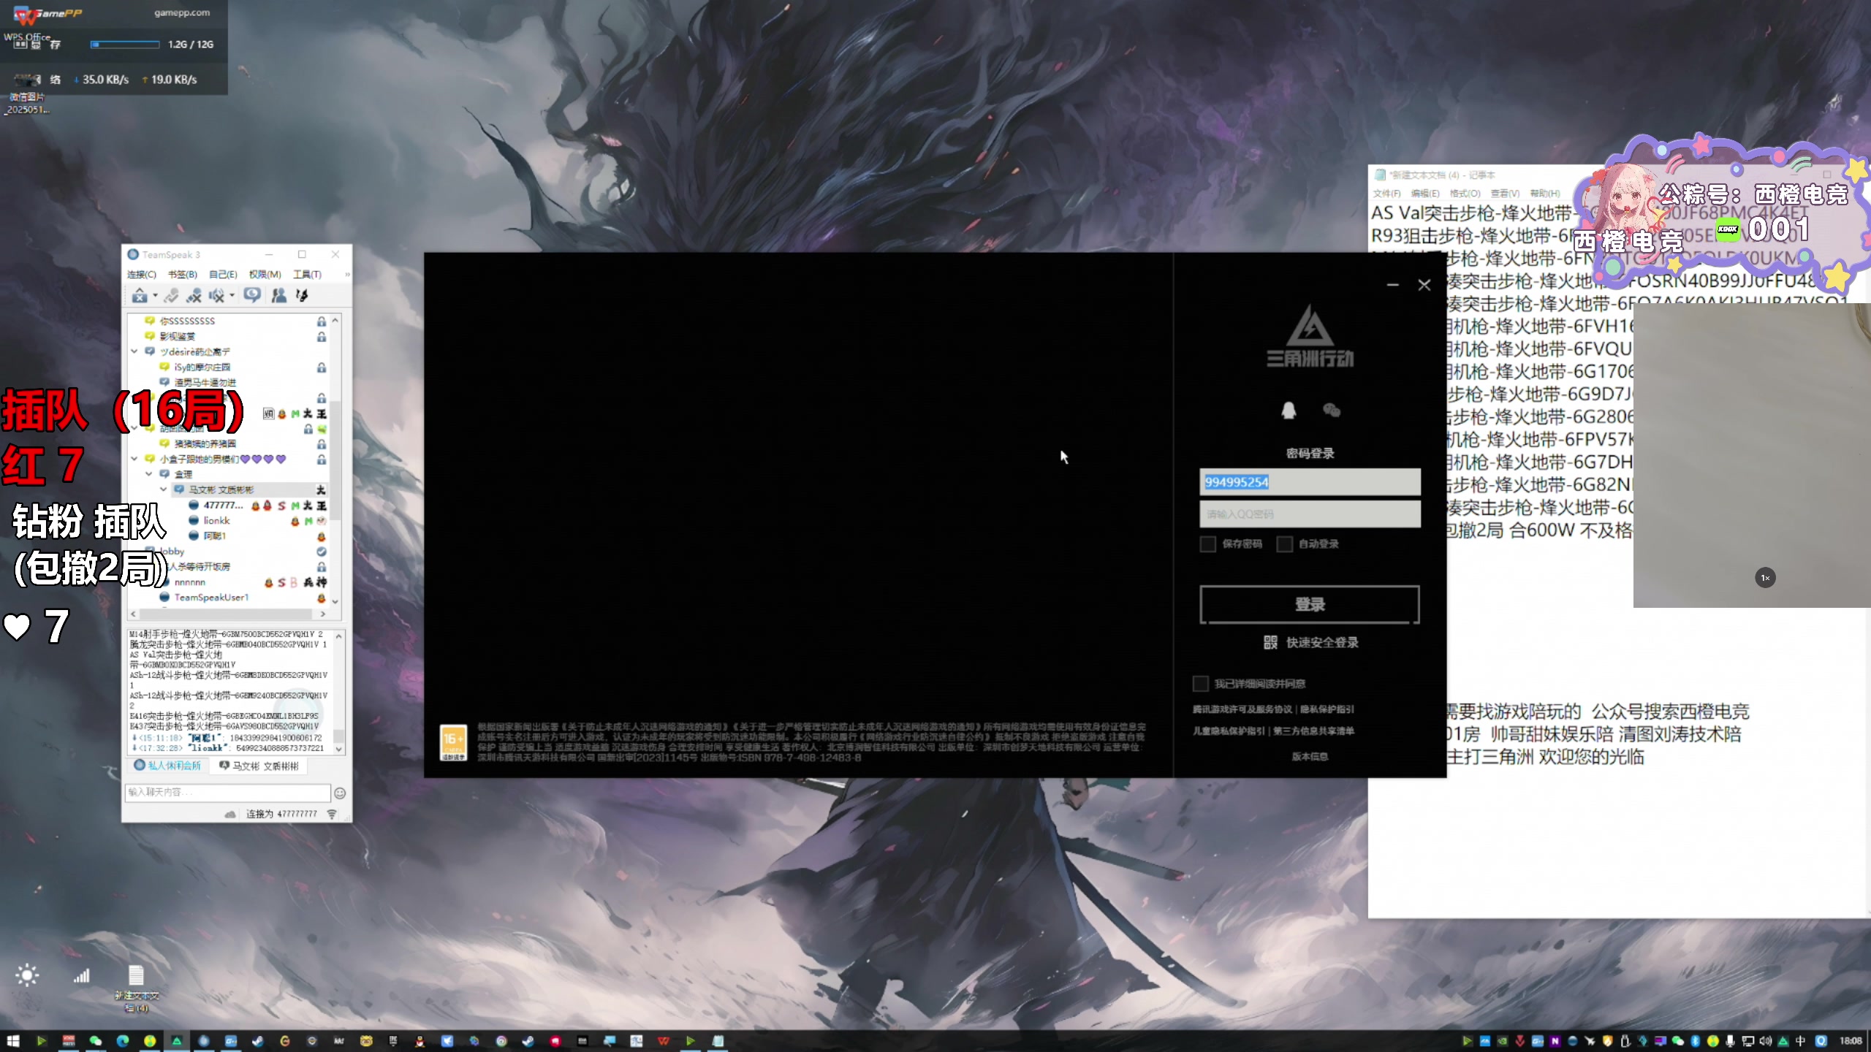The image size is (1871, 1052).
Task: Open Windows Start menu
Action: (x=13, y=1041)
